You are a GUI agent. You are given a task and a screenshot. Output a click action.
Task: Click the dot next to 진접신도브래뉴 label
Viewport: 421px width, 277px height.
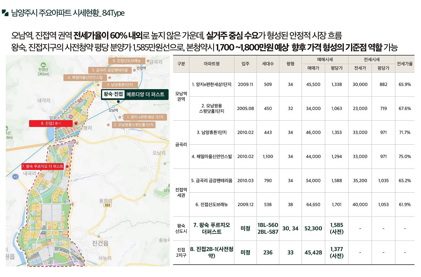tap(148, 61)
